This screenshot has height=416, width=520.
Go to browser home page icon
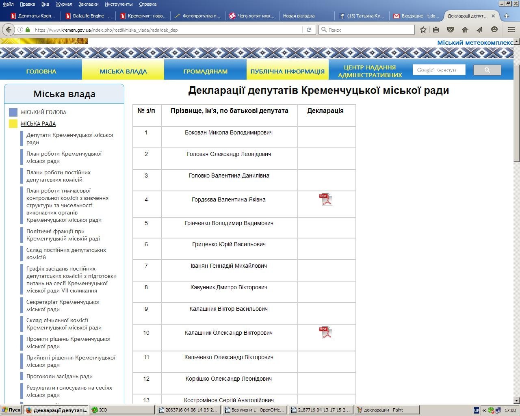(x=465, y=30)
